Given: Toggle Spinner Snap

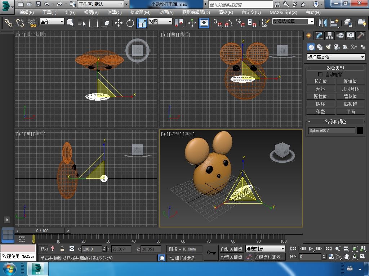Looking at the screenshot, I should [x=252, y=23].
